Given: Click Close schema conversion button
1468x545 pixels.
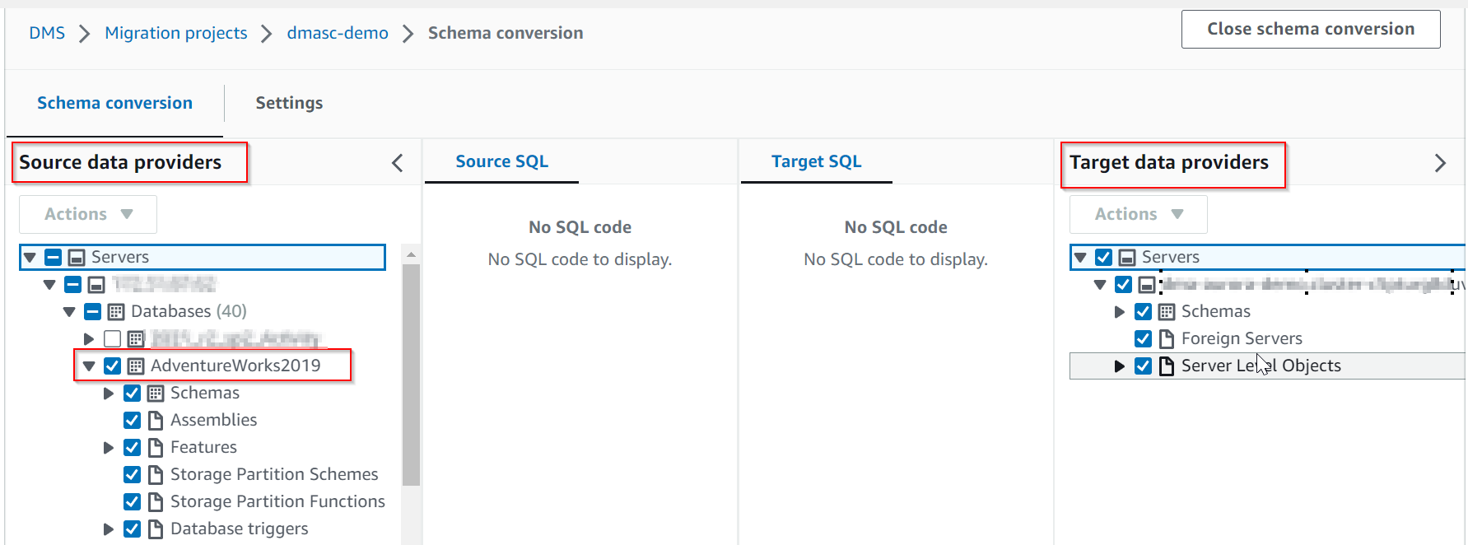Looking at the screenshot, I should coord(1310,29).
